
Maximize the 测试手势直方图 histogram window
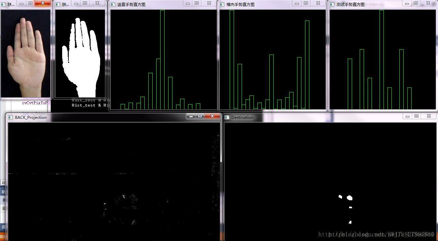pos(416,3)
